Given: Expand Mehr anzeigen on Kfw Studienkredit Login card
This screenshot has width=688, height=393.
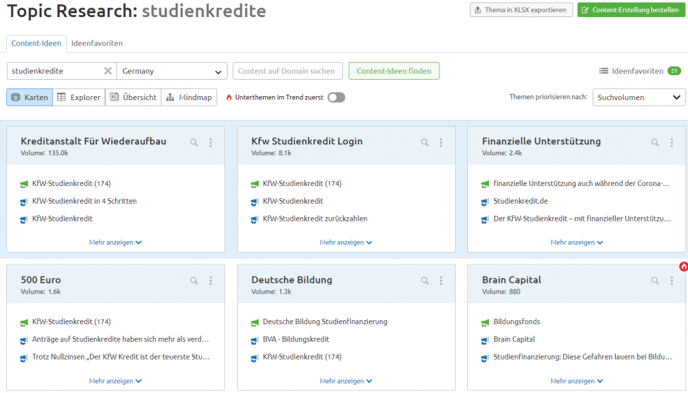Looking at the screenshot, I should [x=346, y=242].
